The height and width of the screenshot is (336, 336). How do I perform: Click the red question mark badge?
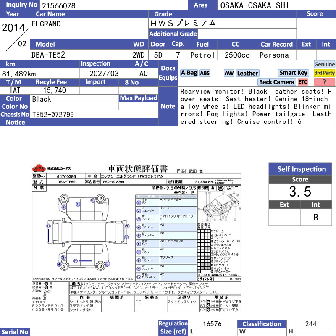[x=324, y=82]
